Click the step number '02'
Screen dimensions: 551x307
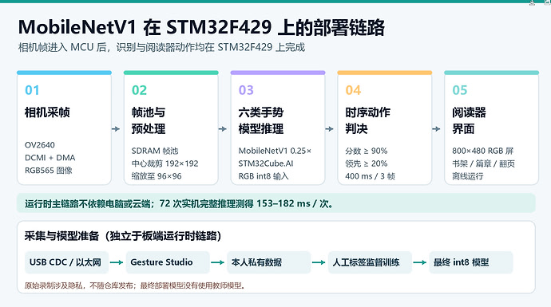click(139, 90)
